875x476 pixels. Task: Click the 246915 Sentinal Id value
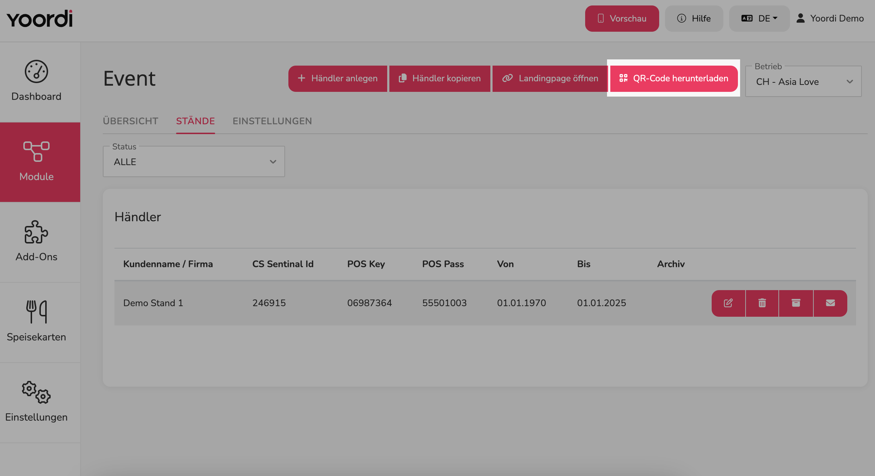[269, 303]
